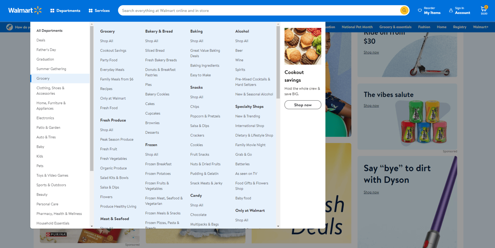The height and width of the screenshot is (248, 495).
Task: Click the Services grid icon
Action: pyautogui.click(x=91, y=11)
